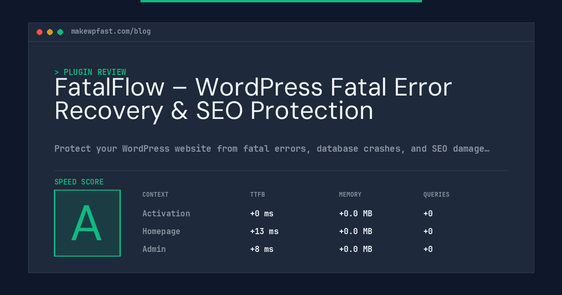Viewport: 562px width, 295px height.
Task: Click the Activation queries value +0
Action: (x=428, y=214)
